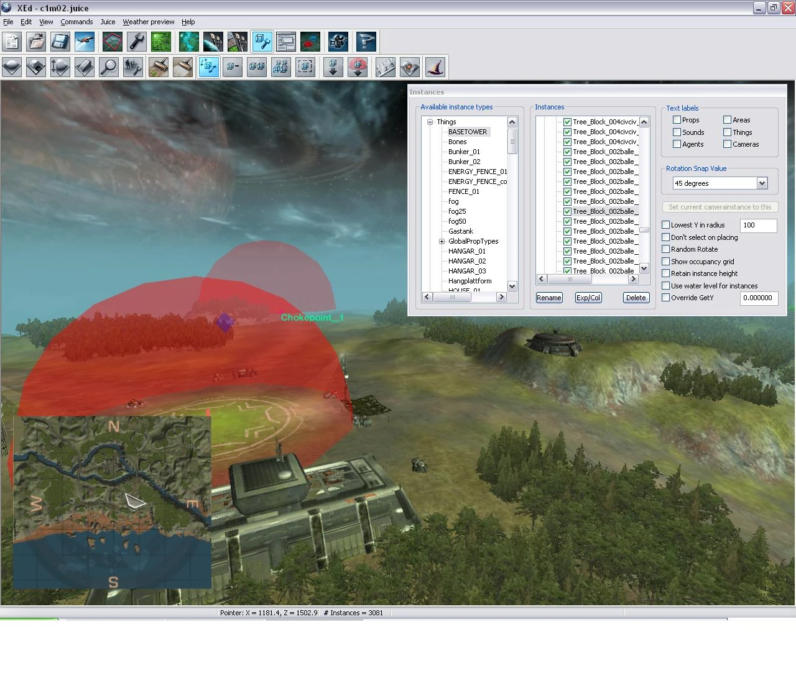Viewport: 796px width, 683px height.
Task: Enable the Random Rotate checkbox
Action: [665, 249]
